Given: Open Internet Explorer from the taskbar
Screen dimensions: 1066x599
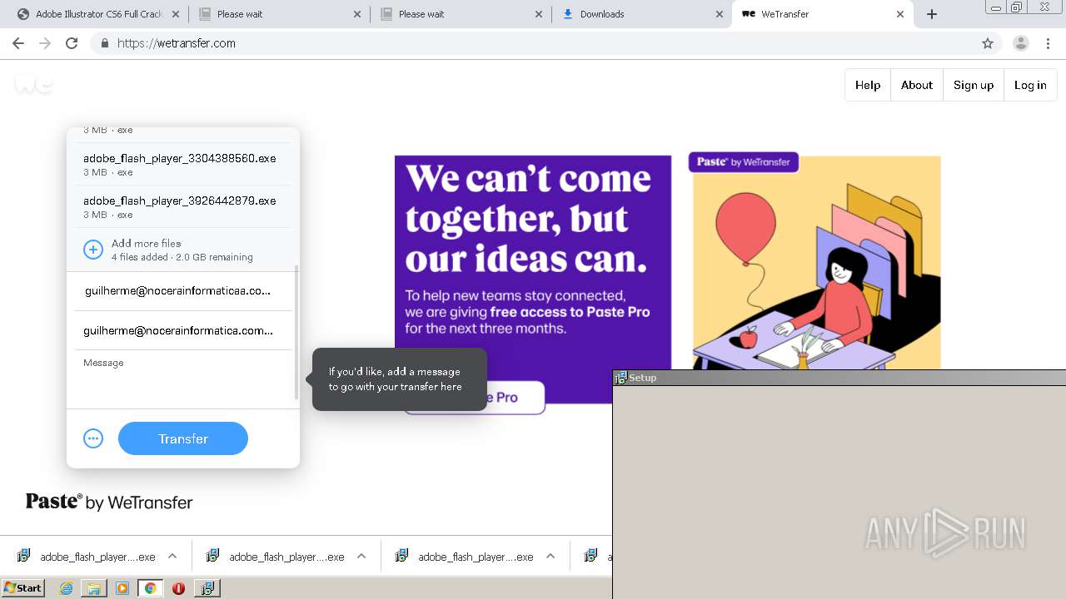Looking at the screenshot, I should click(67, 588).
